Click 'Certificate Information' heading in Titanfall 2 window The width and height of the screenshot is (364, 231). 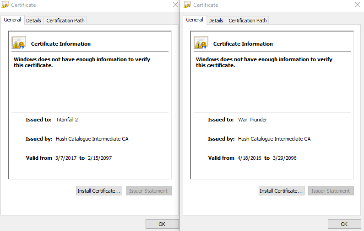(x=61, y=44)
